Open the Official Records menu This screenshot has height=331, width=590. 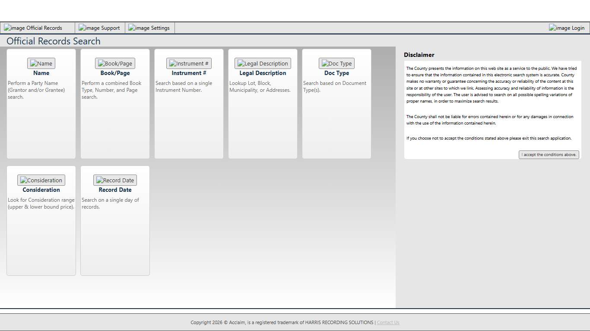33,28
